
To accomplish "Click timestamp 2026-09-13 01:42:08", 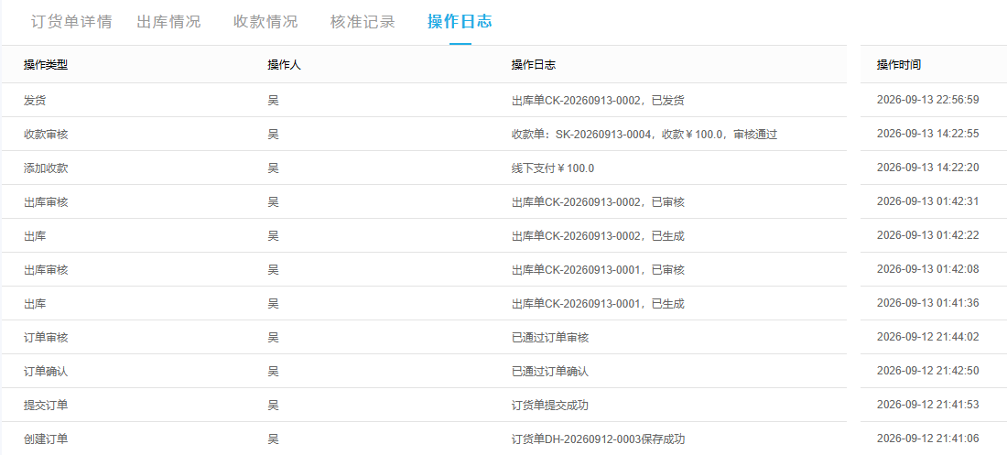I will click(927, 270).
